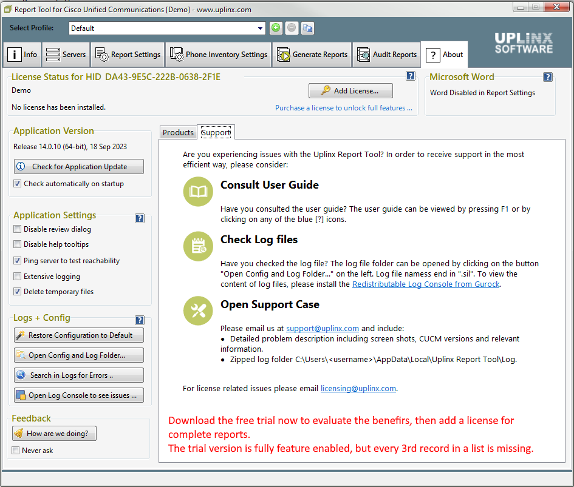Click the Open Support Case heading
This screenshot has height=487, width=574.
point(270,304)
